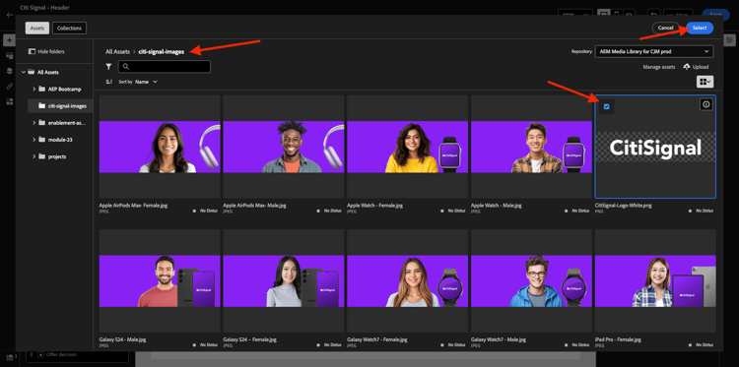Open the Repository dropdown
The height and width of the screenshot is (367, 739).
(x=654, y=51)
